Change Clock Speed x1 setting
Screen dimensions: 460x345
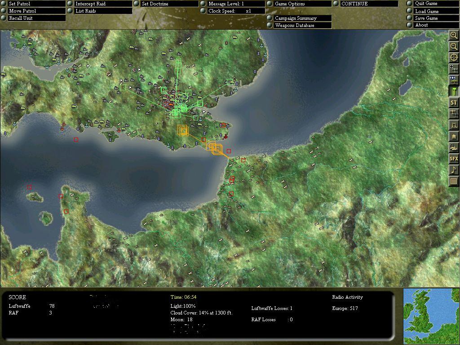pos(233,11)
